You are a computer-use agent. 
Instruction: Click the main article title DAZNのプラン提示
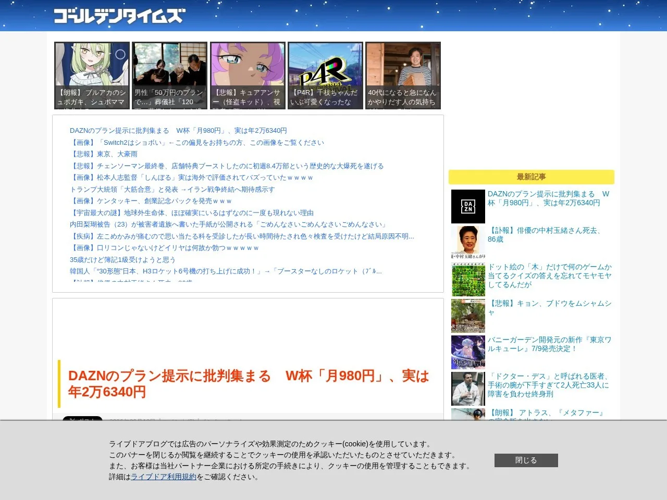249,384
